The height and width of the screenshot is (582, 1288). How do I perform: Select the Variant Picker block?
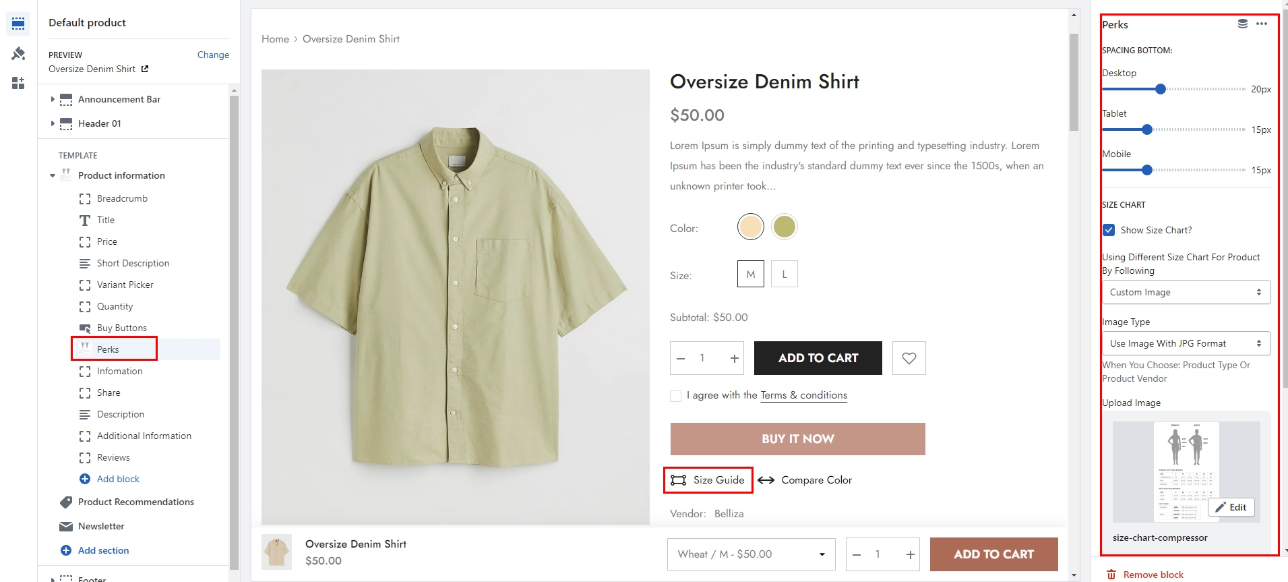[125, 285]
